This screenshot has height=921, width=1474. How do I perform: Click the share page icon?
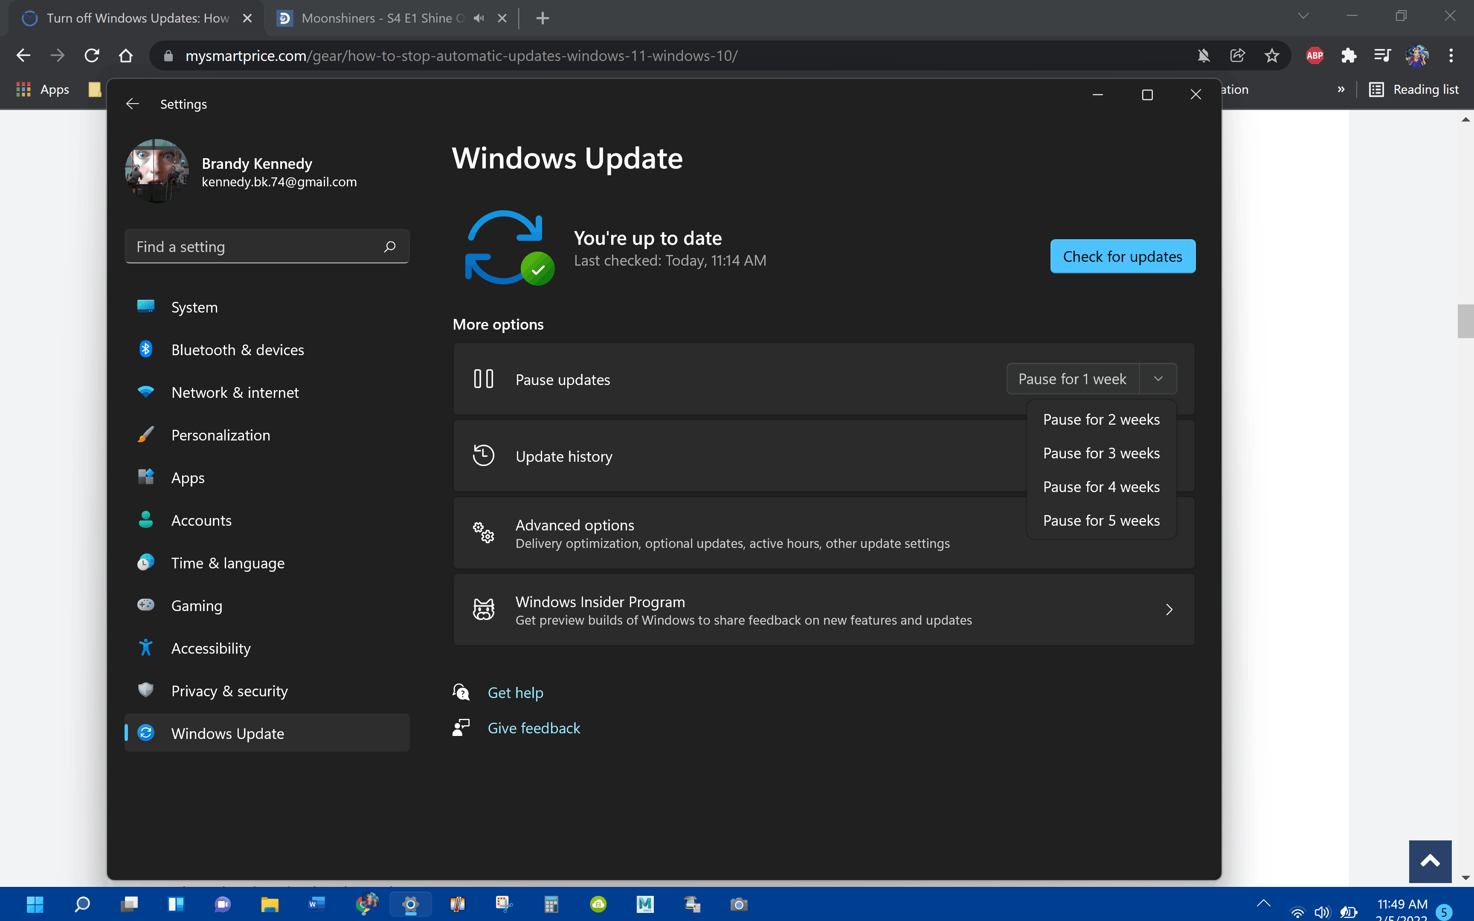[1237, 55]
